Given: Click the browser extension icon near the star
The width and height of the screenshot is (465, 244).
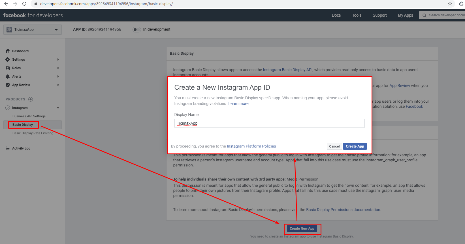Looking at the screenshot, I should click(461, 4).
